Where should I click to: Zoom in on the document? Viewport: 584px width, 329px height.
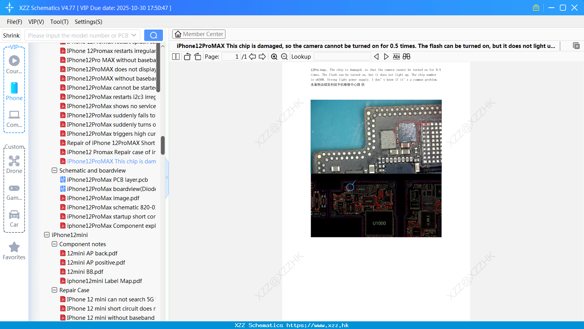[274, 56]
